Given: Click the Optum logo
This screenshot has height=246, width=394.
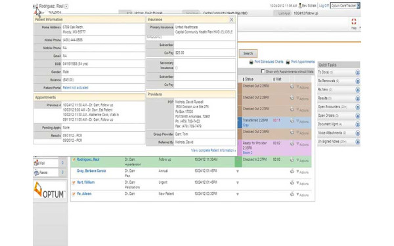Looking at the screenshot, I should click(x=50, y=190).
